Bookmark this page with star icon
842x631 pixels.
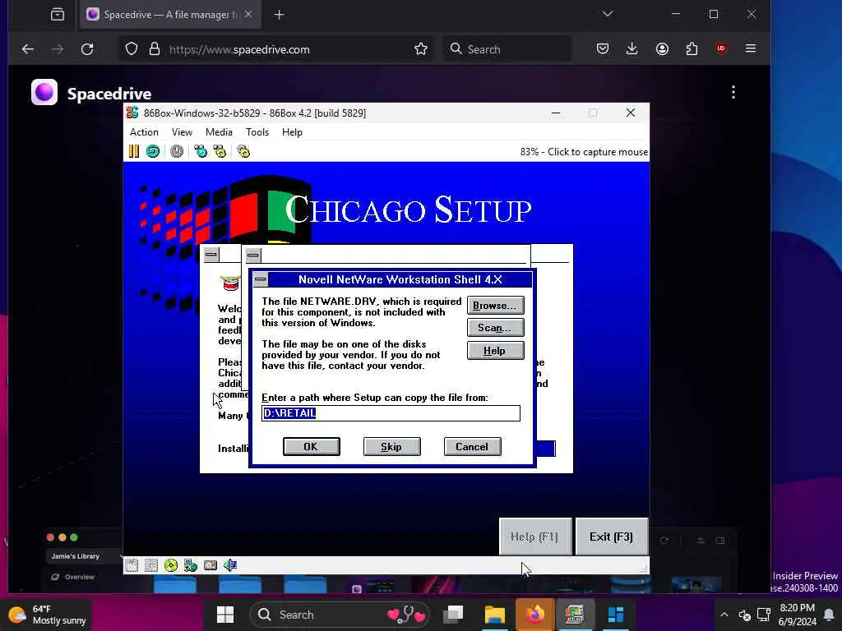tap(421, 49)
